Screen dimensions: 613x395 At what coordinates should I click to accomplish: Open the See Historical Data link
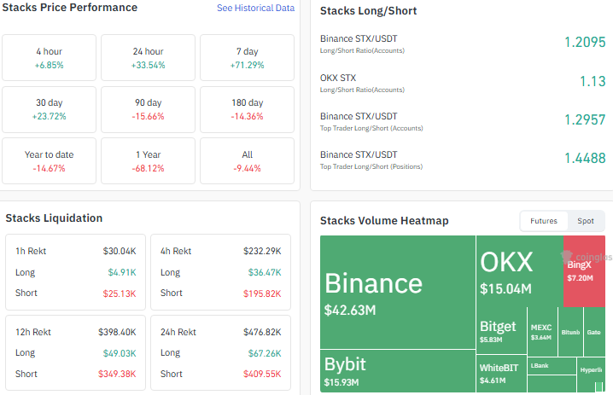(255, 8)
